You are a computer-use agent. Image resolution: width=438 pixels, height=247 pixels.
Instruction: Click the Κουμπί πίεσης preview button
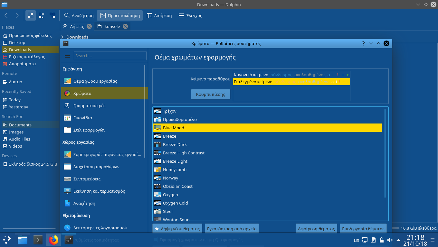211,94
